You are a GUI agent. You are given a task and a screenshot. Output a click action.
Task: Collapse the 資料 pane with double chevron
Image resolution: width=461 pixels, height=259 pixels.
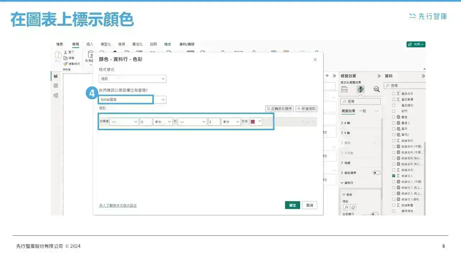coord(423,76)
